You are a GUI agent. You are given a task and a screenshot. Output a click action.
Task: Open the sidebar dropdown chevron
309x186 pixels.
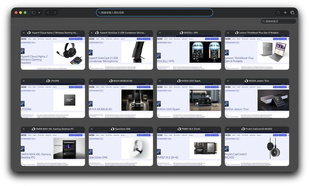[x=39, y=13]
